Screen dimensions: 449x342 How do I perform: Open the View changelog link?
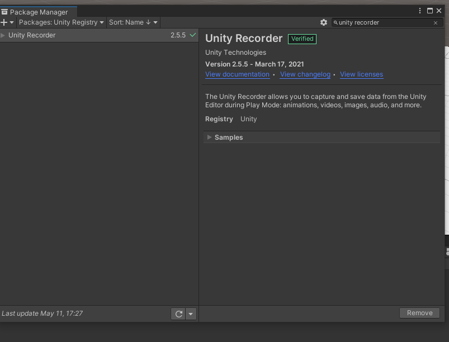[305, 74]
